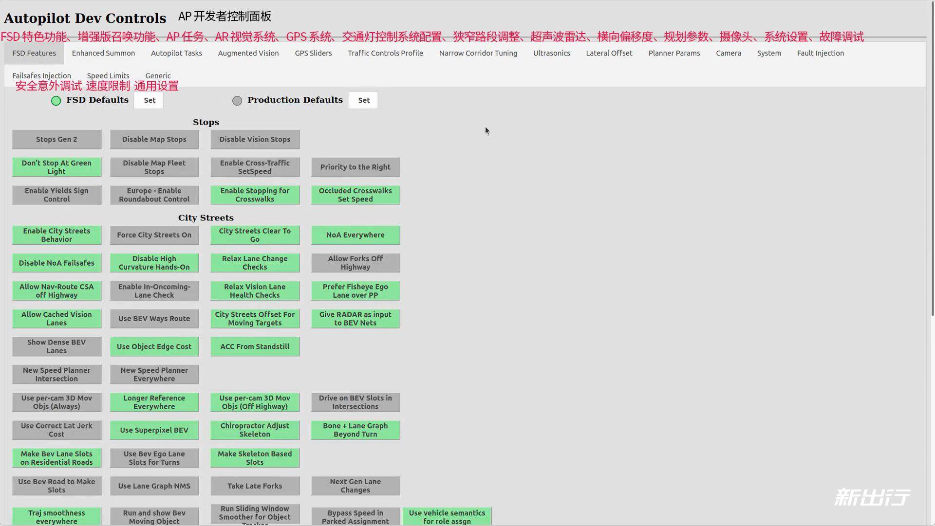Toggle Prefer Fisheye Ego Lane over PP
This screenshot has height=526, width=935.
(355, 290)
